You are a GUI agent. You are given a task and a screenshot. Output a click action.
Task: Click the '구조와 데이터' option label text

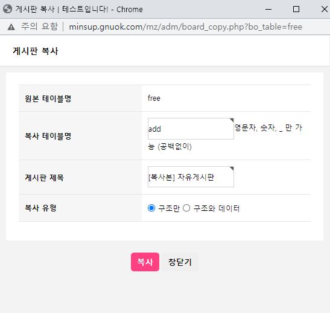(x=217, y=208)
